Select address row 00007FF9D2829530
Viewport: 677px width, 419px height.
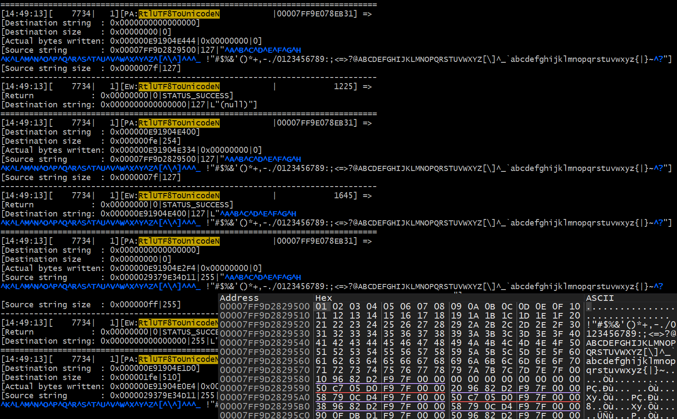point(265,334)
